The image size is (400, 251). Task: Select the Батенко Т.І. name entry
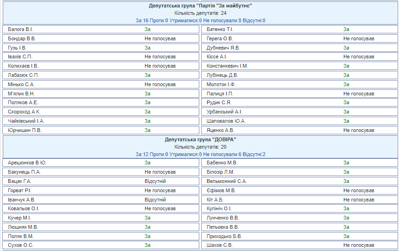(220, 29)
